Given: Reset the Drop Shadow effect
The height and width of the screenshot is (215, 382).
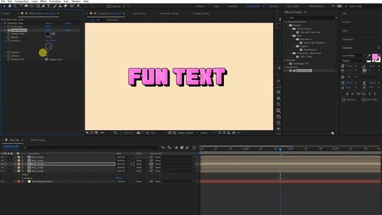Looking at the screenshot, I should tap(48, 30).
